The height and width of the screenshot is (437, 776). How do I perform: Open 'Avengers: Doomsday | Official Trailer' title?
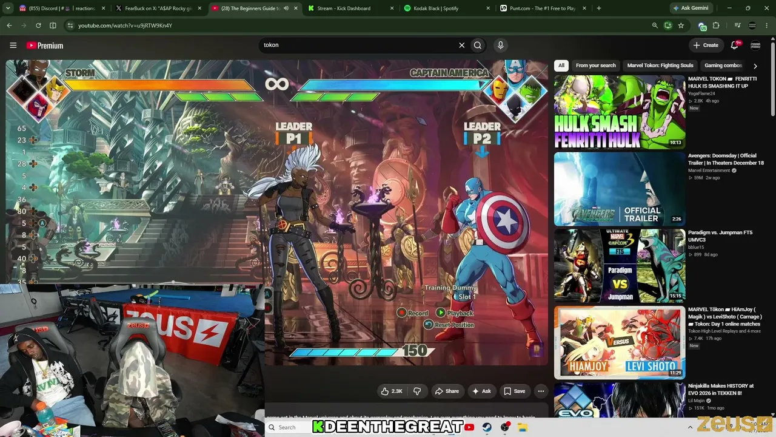pyautogui.click(x=726, y=159)
